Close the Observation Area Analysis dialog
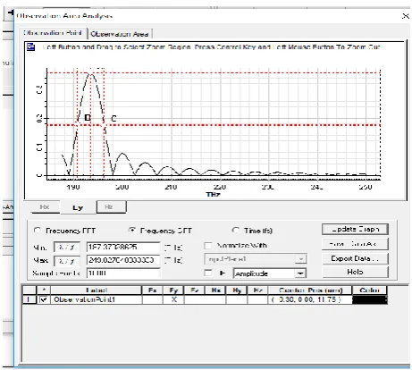412x370 pixels. pyautogui.click(x=406, y=16)
